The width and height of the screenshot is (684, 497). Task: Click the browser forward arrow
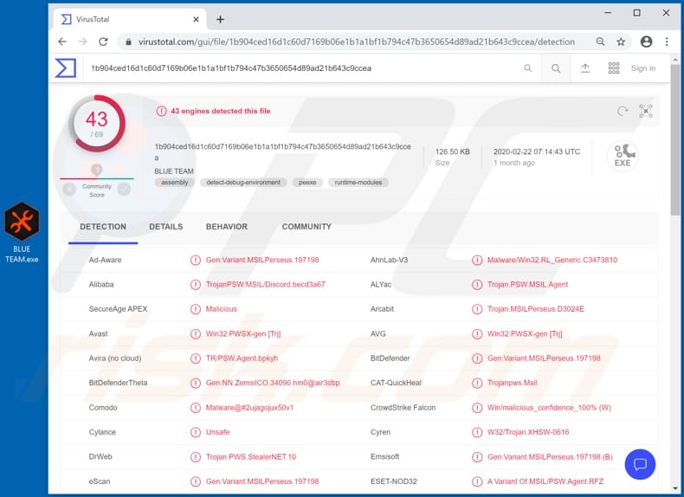pyautogui.click(x=82, y=42)
